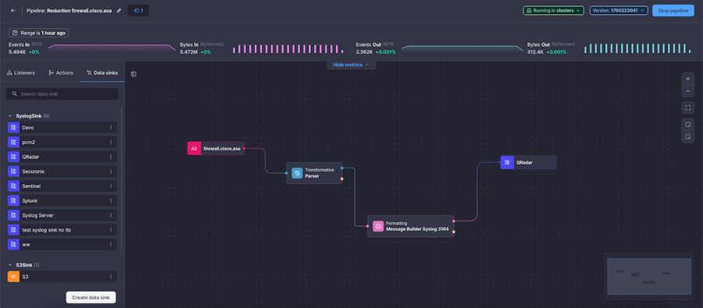Select the test syslog sink no tls row
703x308 pixels.
tap(62, 230)
